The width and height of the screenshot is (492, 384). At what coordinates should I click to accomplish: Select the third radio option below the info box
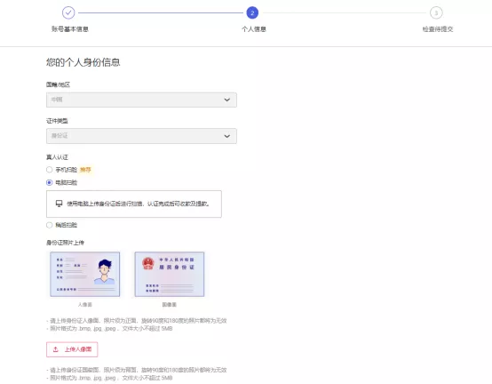[49, 225]
